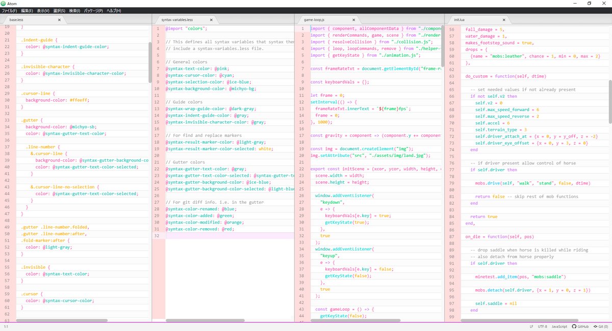The height and width of the screenshot is (331, 612).
Task: Place cursor on '@syntax-text-color: @pink;'
Action: [x=198, y=69]
